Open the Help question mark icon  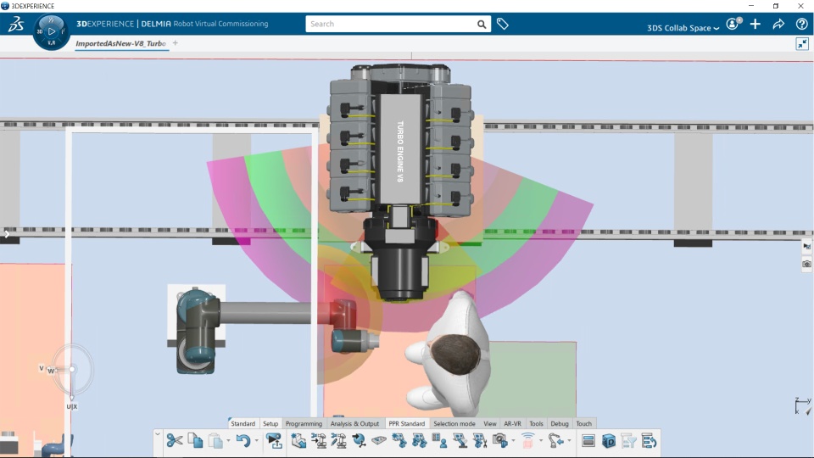point(801,24)
